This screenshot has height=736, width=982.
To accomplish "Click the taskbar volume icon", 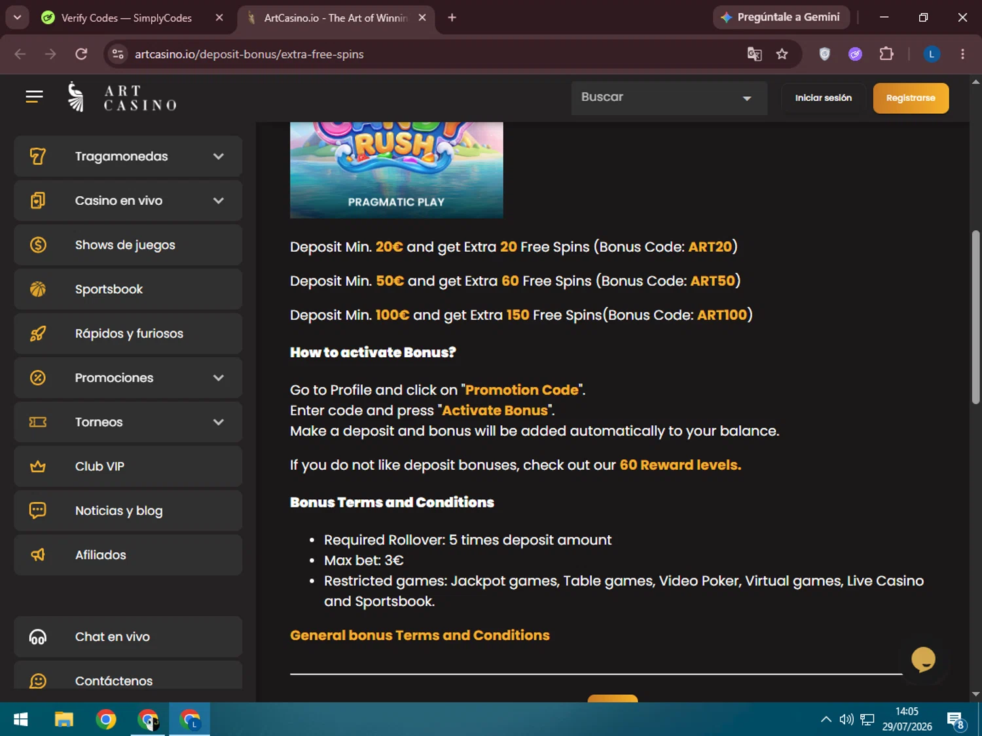I will tap(846, 720).
